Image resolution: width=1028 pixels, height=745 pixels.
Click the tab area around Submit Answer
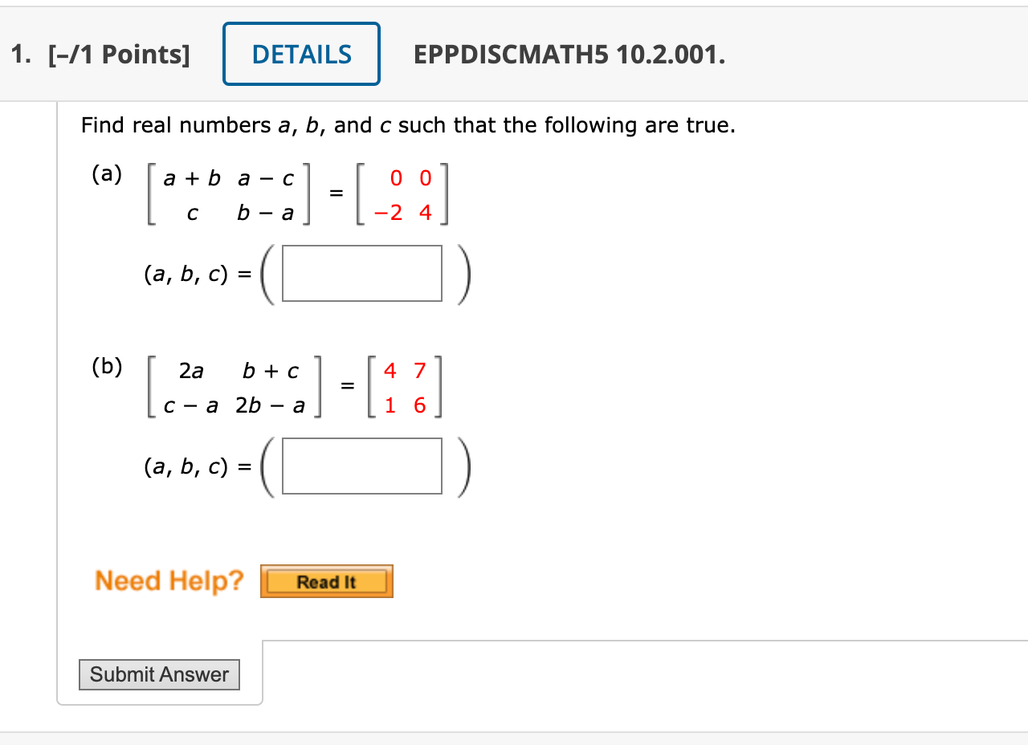159,674
